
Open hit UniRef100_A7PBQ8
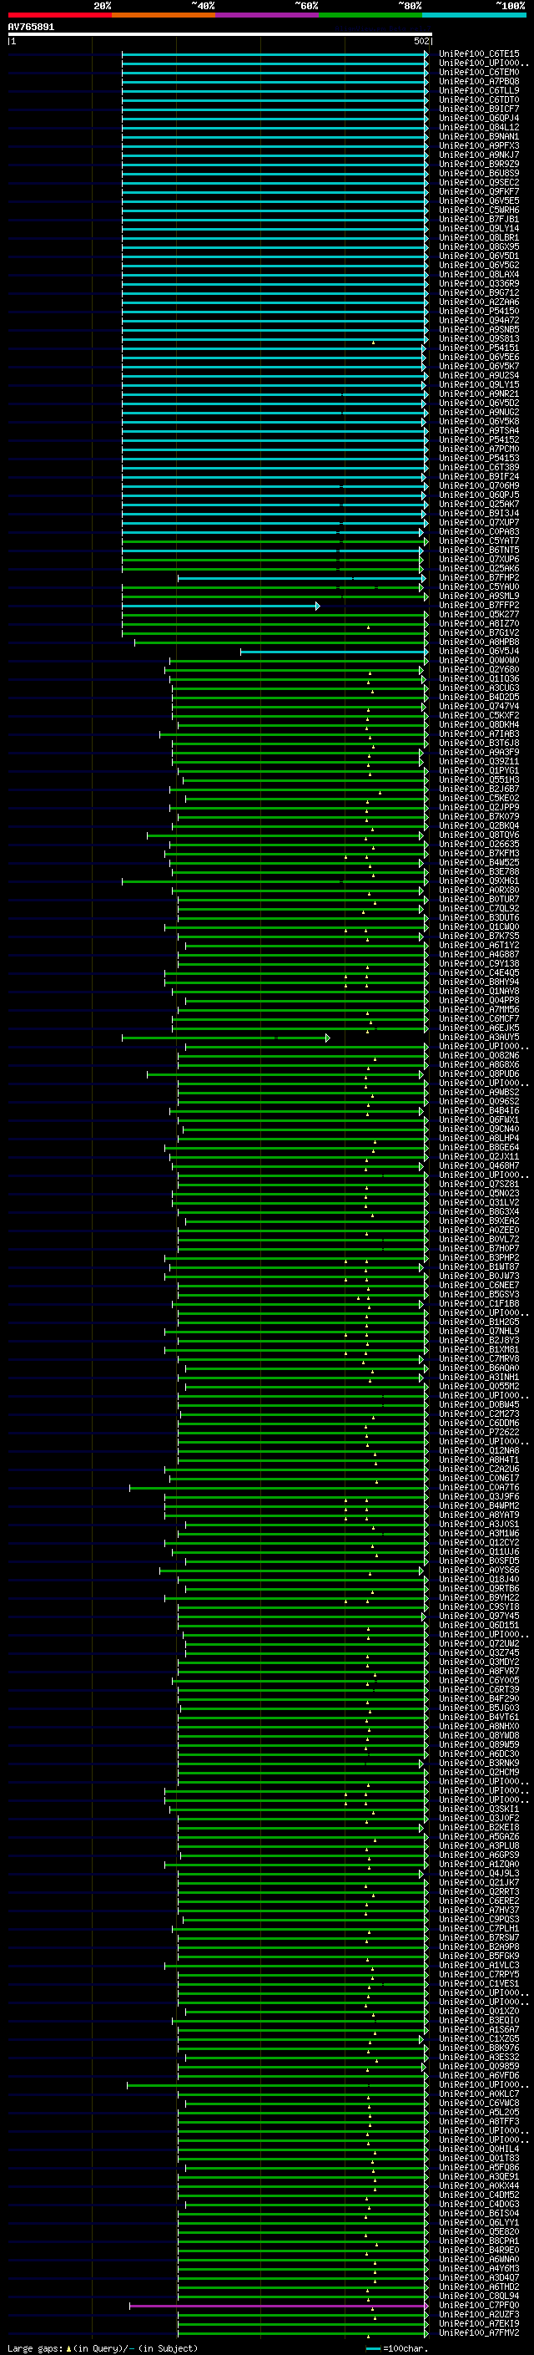pyautogui.click(x=479, y=81)
